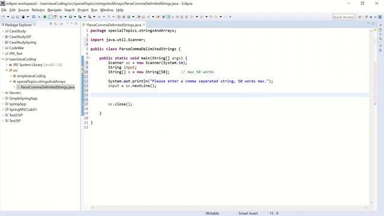
Task: Select the CodeWar project
Action: pos(16,48)
